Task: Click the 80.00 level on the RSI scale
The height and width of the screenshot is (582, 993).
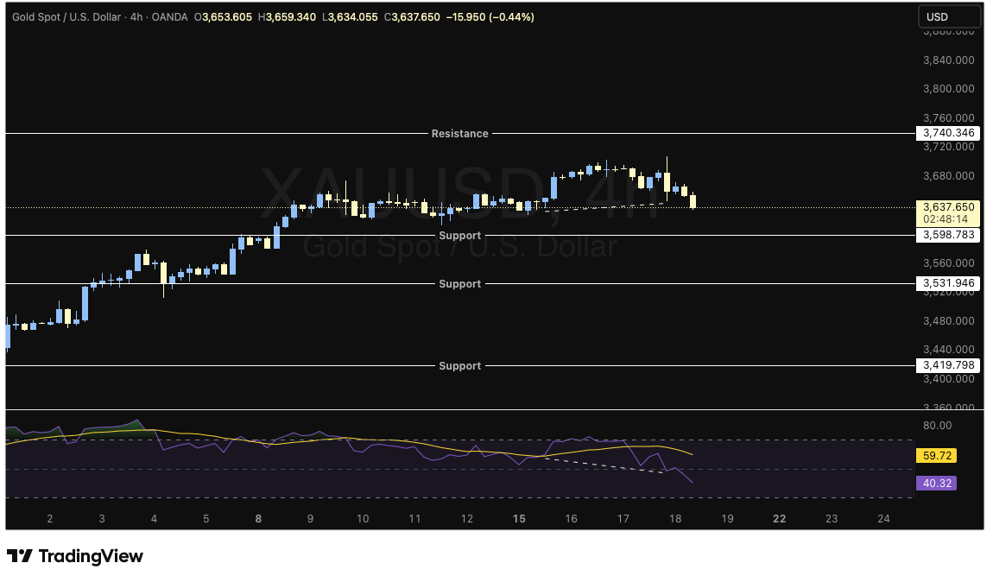Action: click(x=937, y=426)
